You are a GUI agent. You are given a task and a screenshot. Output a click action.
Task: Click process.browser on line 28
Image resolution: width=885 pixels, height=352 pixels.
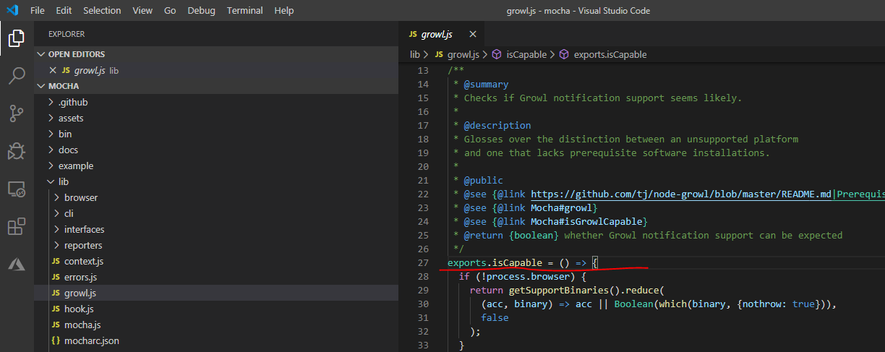524,276
